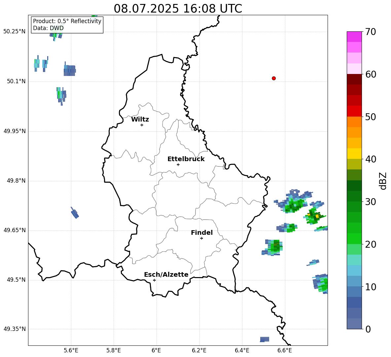Click the Wiltz station cross marker
The height and width of the screenshot is (357, 391).
142,125
